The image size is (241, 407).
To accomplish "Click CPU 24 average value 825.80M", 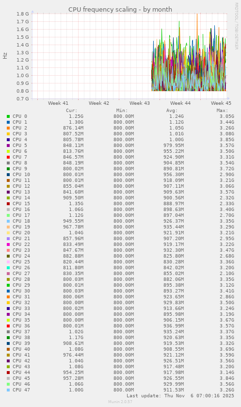I will point(174,256).
